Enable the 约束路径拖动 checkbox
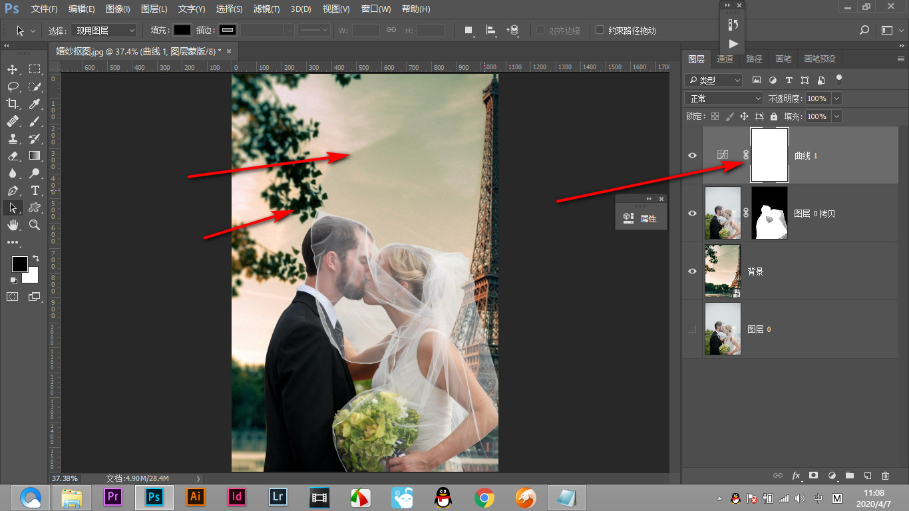The image size is (909, 511). coord(600,30)
